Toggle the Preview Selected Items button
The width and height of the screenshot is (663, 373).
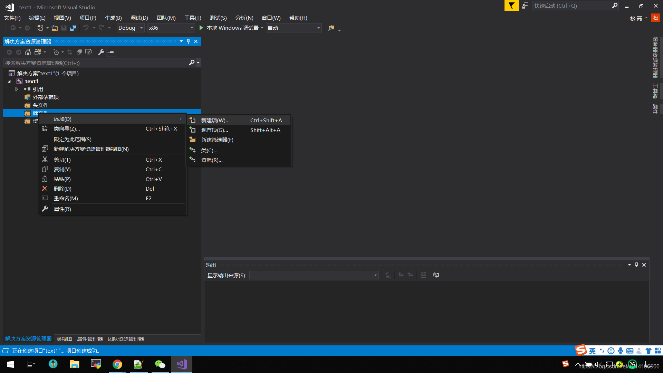pos(110,52)
